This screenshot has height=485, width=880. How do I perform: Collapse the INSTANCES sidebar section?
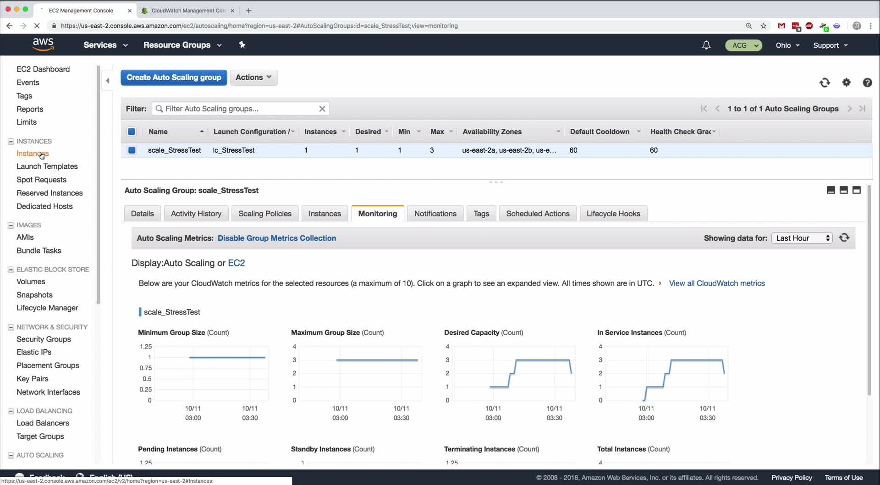(11, 141)
